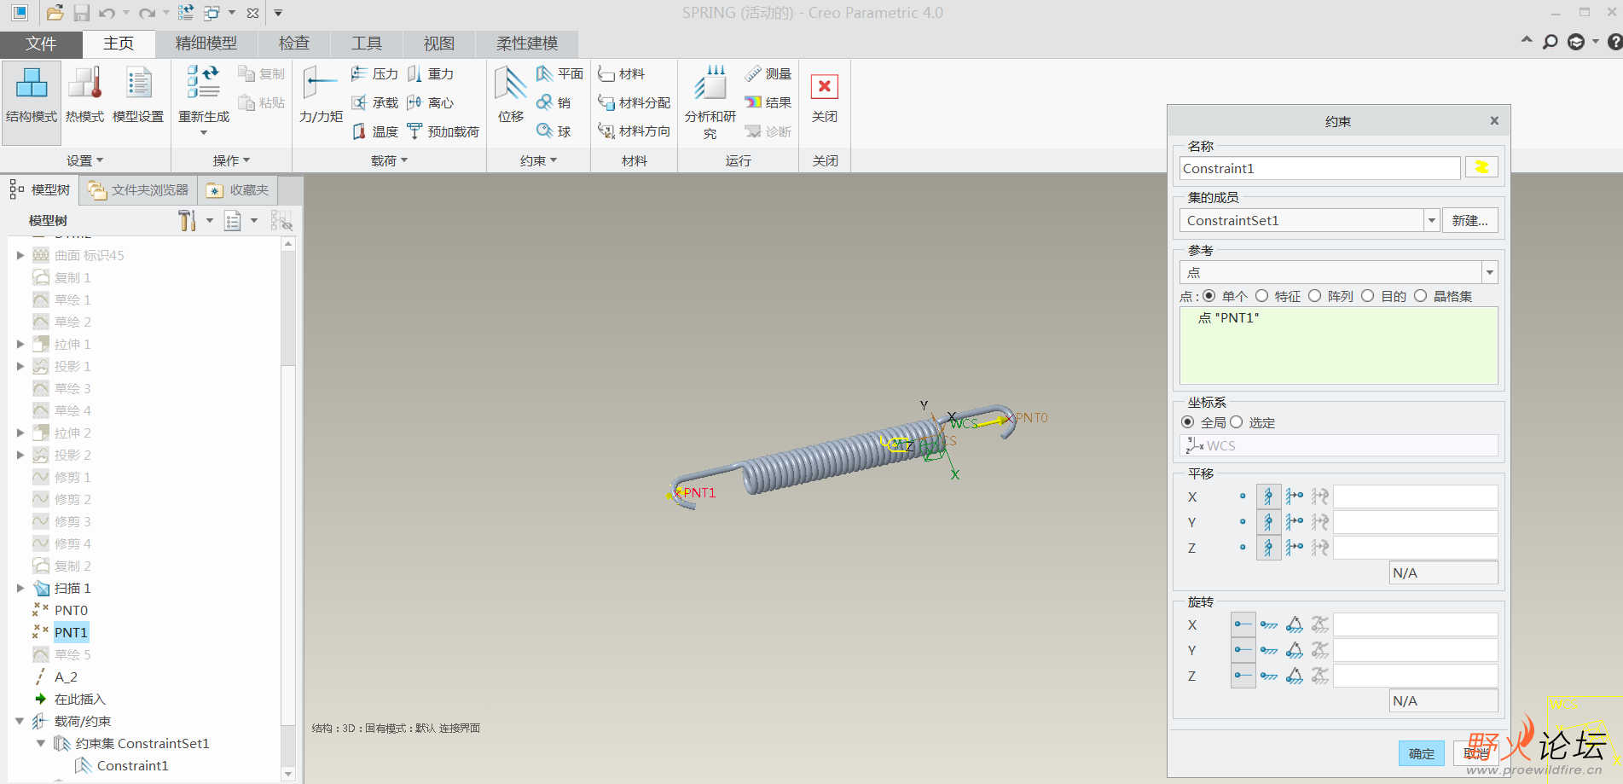This screenshot has height=784, width=1623.
Task: Select the 全局 global coordinate system radio
Action: (x=1187, y=422)
